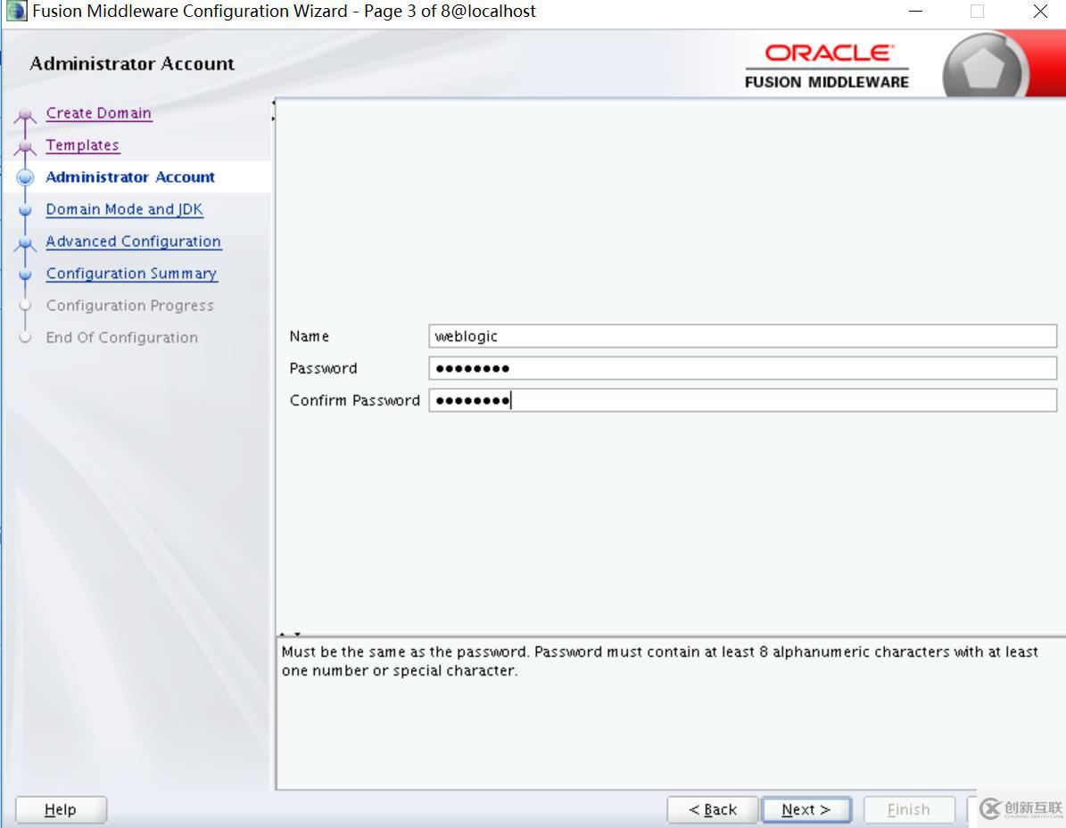Viewport: 1066px width, 828px height.
Task: Go back with the Back button
Action: (x=713, y=809)
